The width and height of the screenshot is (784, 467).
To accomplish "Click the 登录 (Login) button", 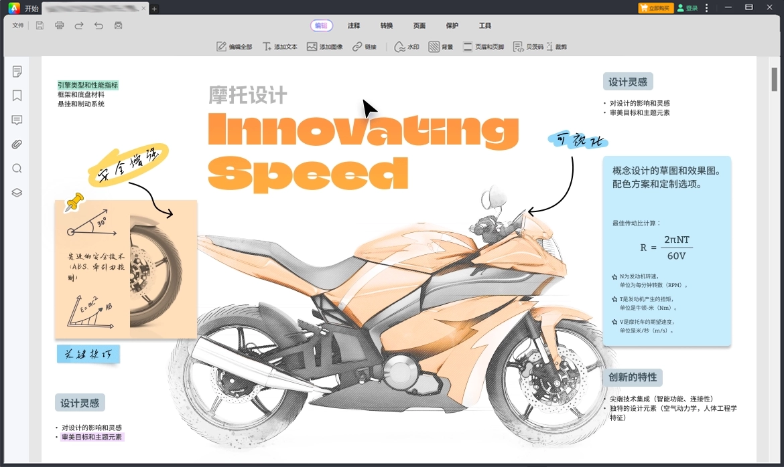I will (x=688, y=8).
